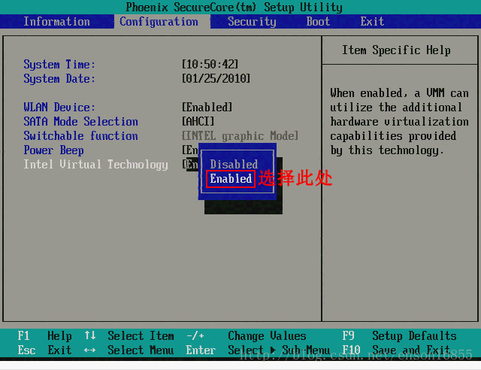This screenshot has width=481, height=370.
Task: Open the Exit tab
Action: (x=372, y=22)
